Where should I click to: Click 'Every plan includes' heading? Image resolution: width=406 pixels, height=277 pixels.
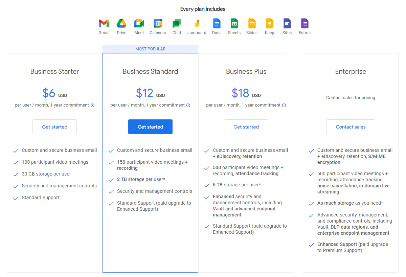[x=203, y=9]
